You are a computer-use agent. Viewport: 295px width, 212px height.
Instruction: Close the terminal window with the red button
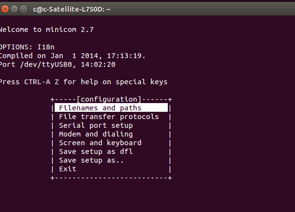pyautogui.click(x=5, y=9)
